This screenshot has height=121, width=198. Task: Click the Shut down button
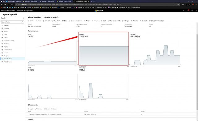[x=56, y=21]
